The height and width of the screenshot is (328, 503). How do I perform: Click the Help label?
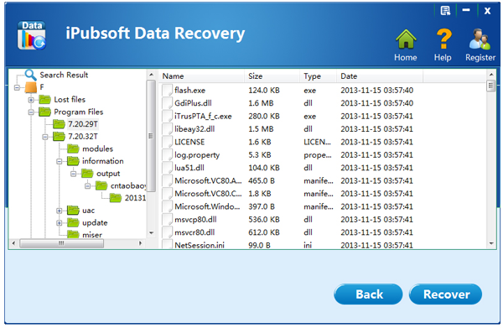443,57
